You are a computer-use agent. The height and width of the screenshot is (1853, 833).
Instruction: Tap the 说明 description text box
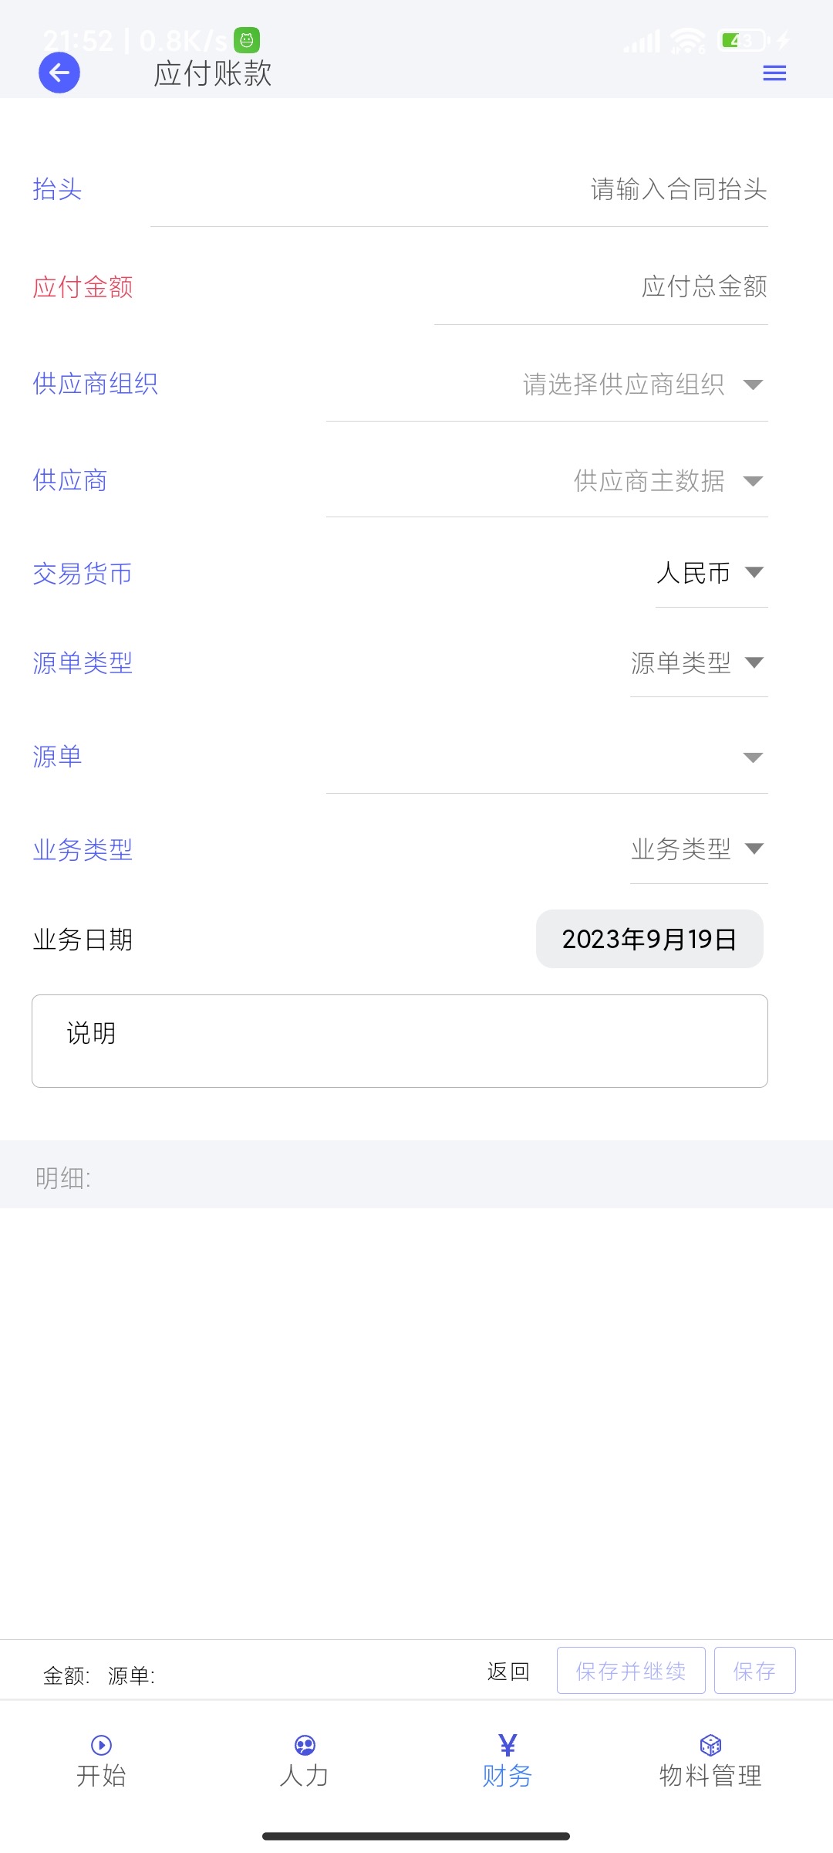click(400, 1041)
